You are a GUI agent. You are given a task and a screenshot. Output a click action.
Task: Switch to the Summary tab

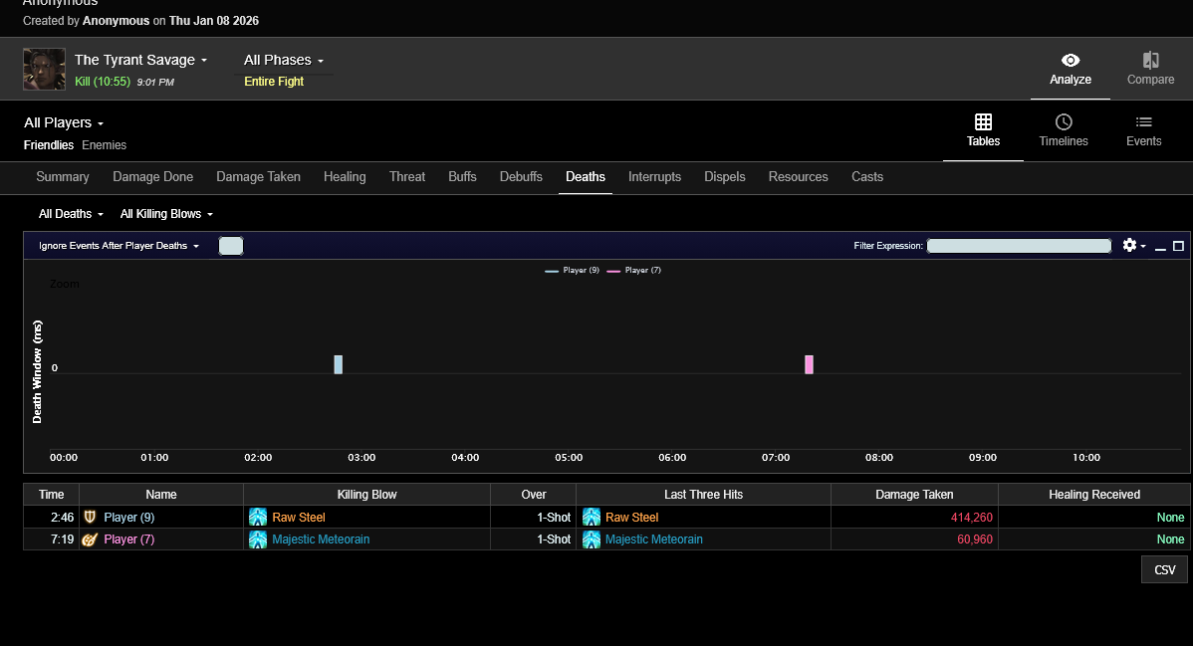pos(63,176)
